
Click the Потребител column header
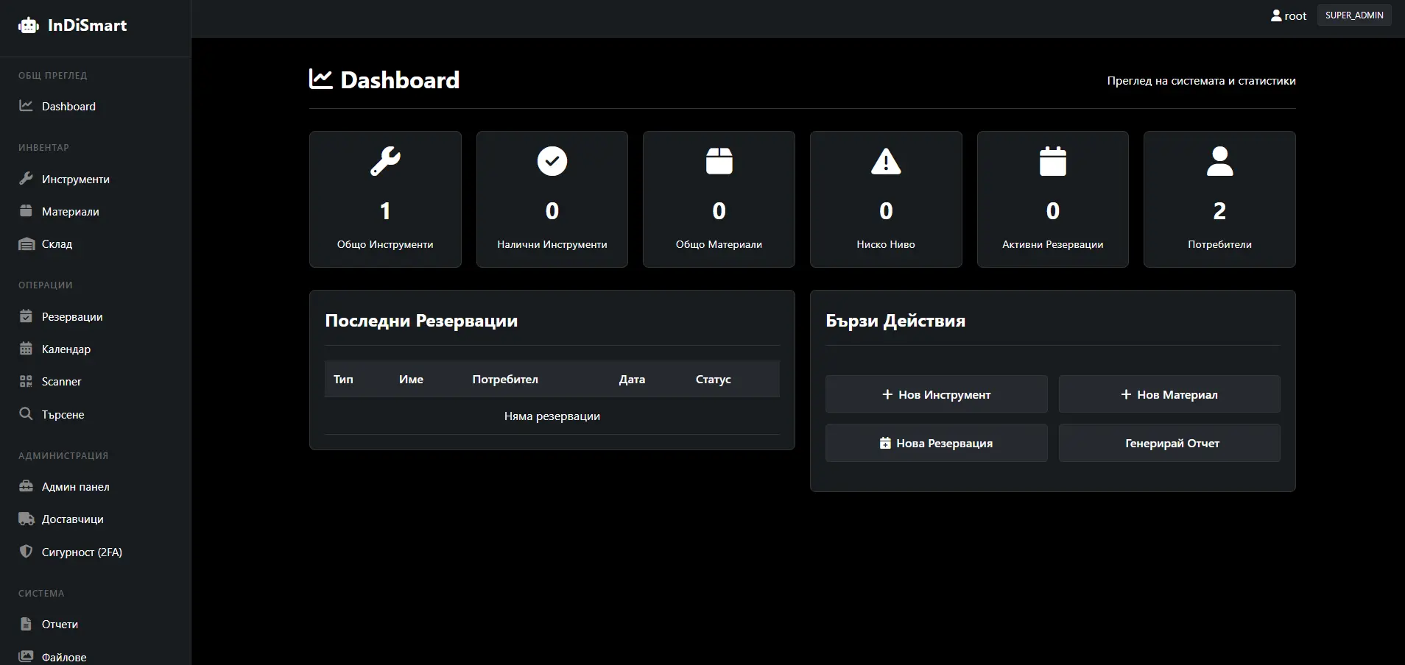(x=505, y=379)
